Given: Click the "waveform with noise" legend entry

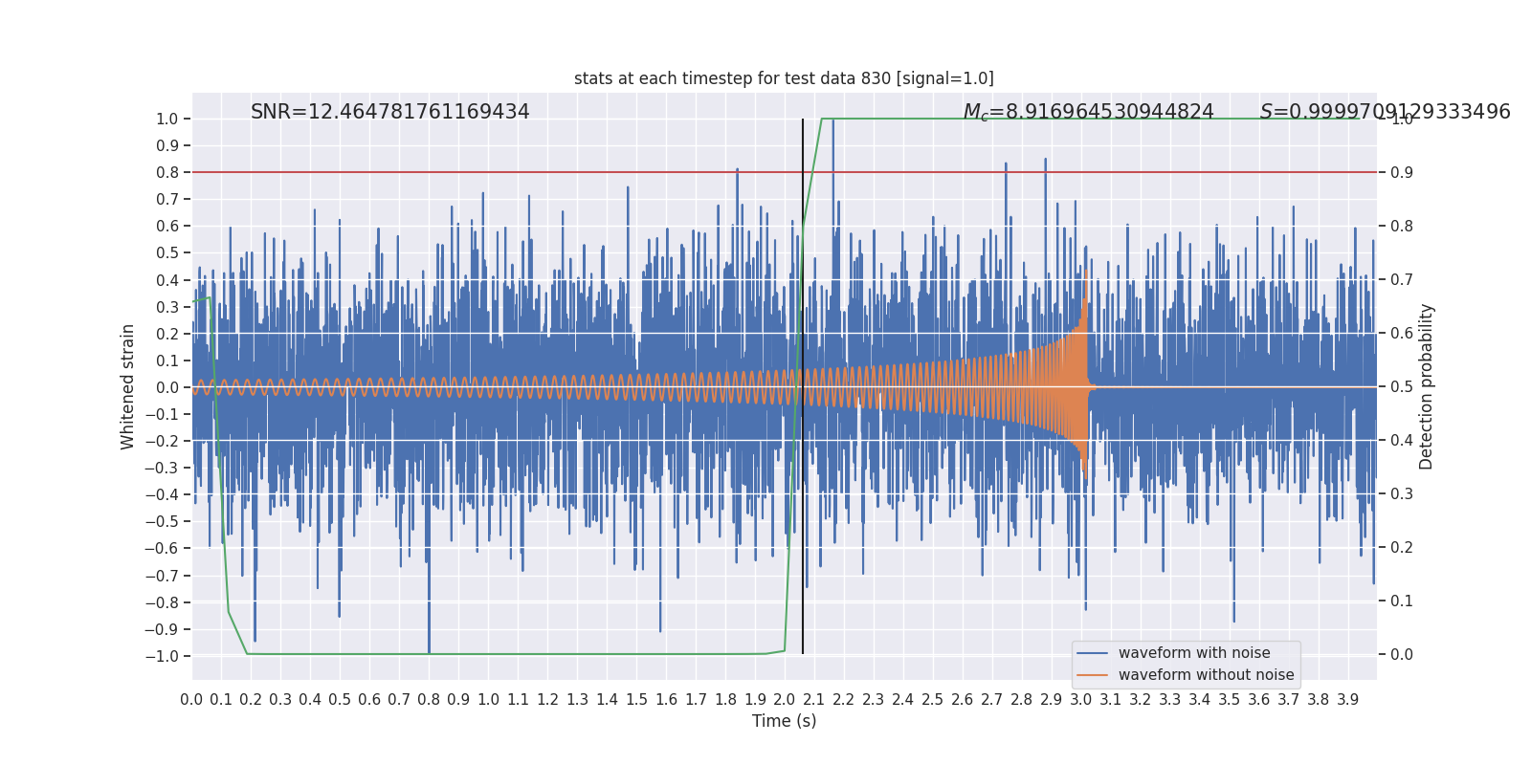Looking at the screenshot, I should pos(1194,653).
